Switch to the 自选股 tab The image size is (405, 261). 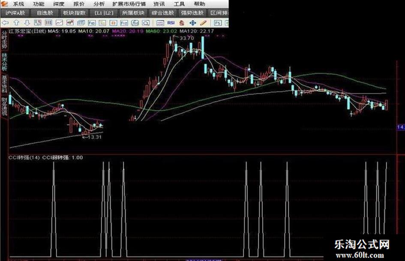[45, 13]
